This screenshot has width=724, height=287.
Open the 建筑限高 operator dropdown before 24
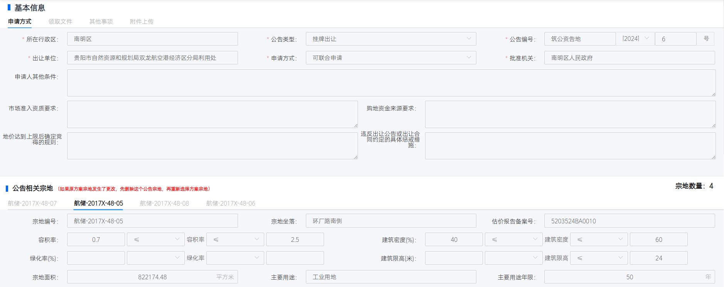599,258
